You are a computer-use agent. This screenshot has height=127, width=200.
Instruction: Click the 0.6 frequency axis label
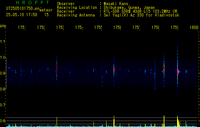click(x=3, y=121)
